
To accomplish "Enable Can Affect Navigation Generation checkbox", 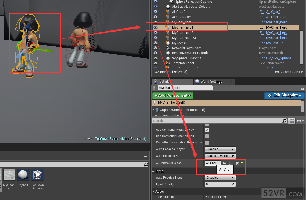I will tap(207, 143).
